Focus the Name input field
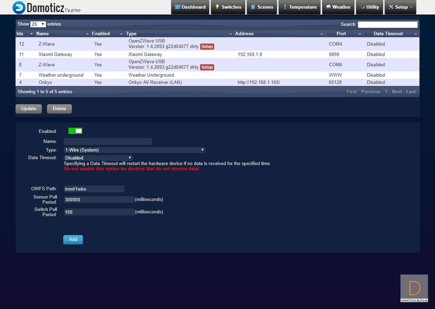 click(x=108, y=142)
